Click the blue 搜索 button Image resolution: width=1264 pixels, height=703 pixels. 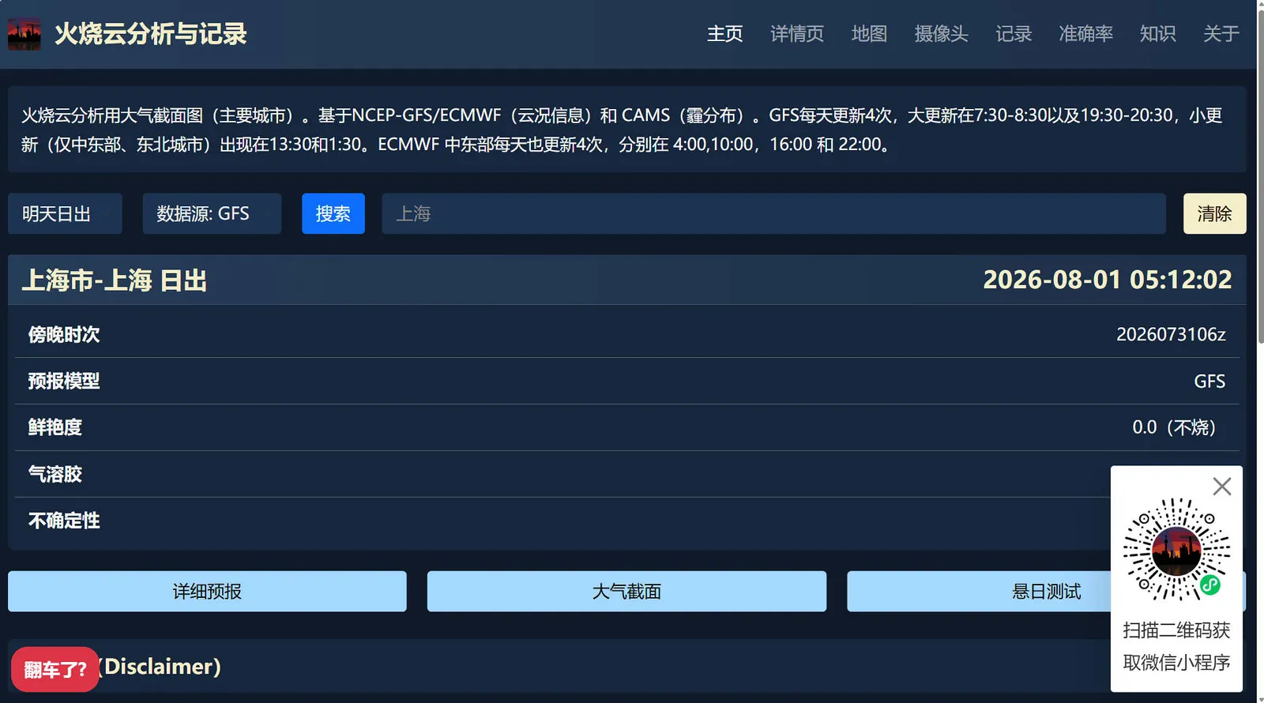[x=333, y=213]
